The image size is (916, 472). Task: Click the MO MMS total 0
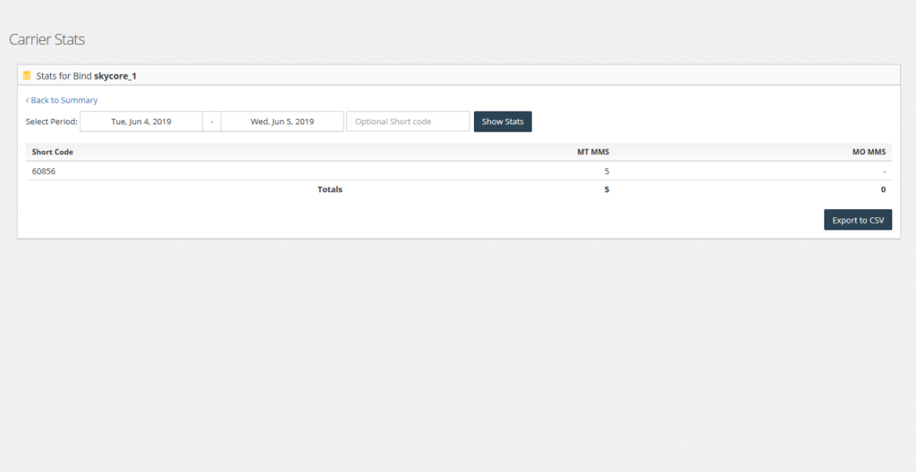883,190
